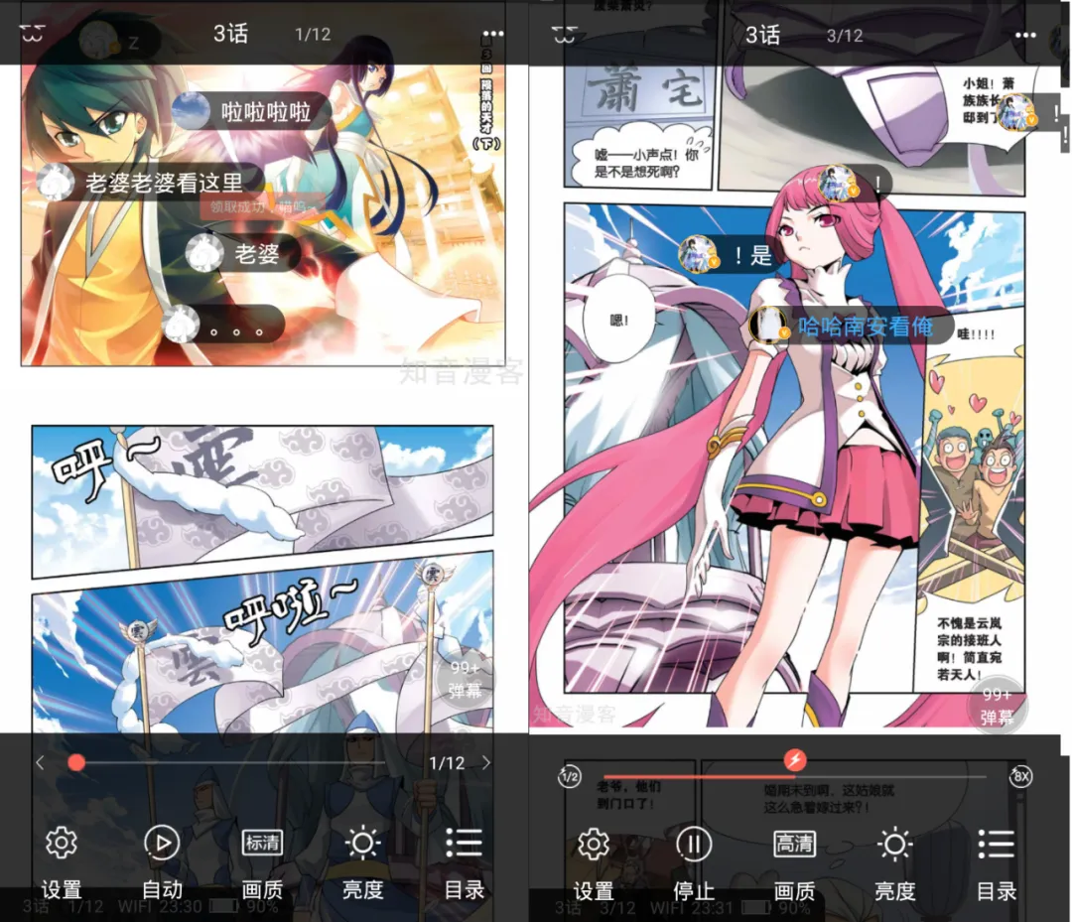Viewport: 1072px width, 922px height.
Task: Change image quality via the 高清 画质 icon
Action: tap(794, 844)
